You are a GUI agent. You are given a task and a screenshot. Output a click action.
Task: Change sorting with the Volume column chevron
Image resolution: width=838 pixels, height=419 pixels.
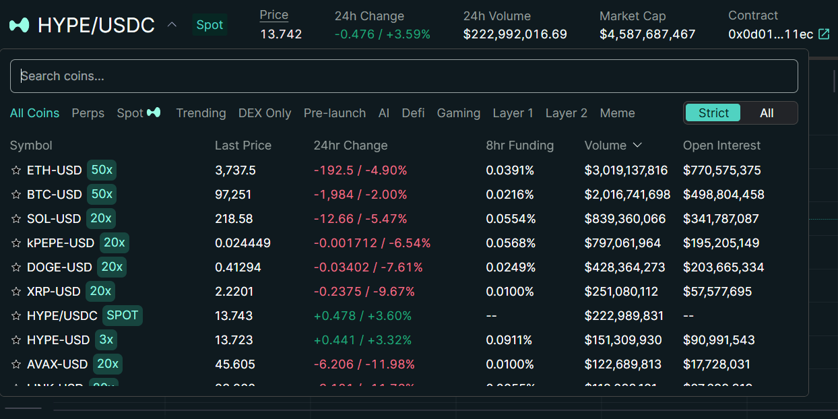click(637, 145)
